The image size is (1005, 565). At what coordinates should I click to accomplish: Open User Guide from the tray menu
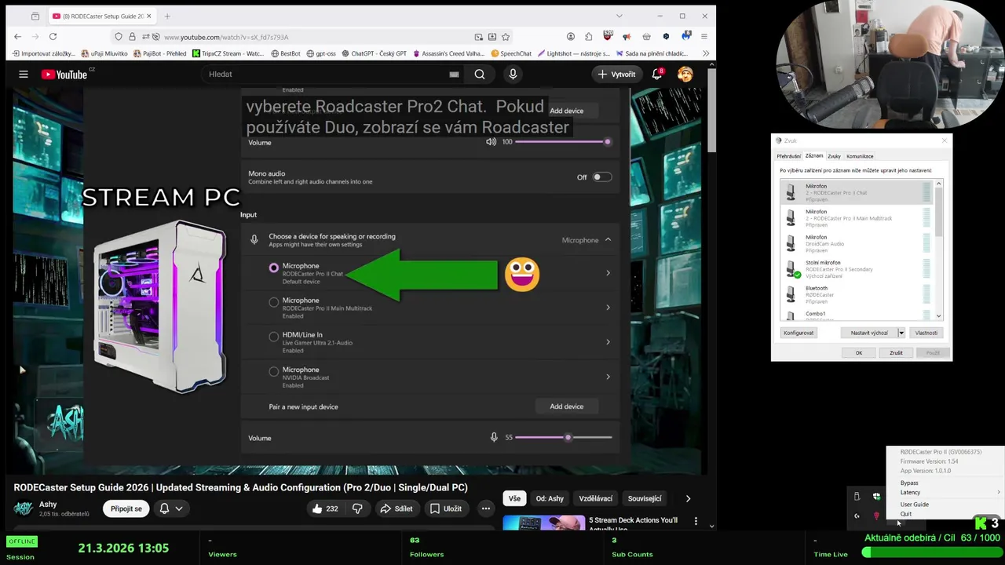tap(915, 505)
